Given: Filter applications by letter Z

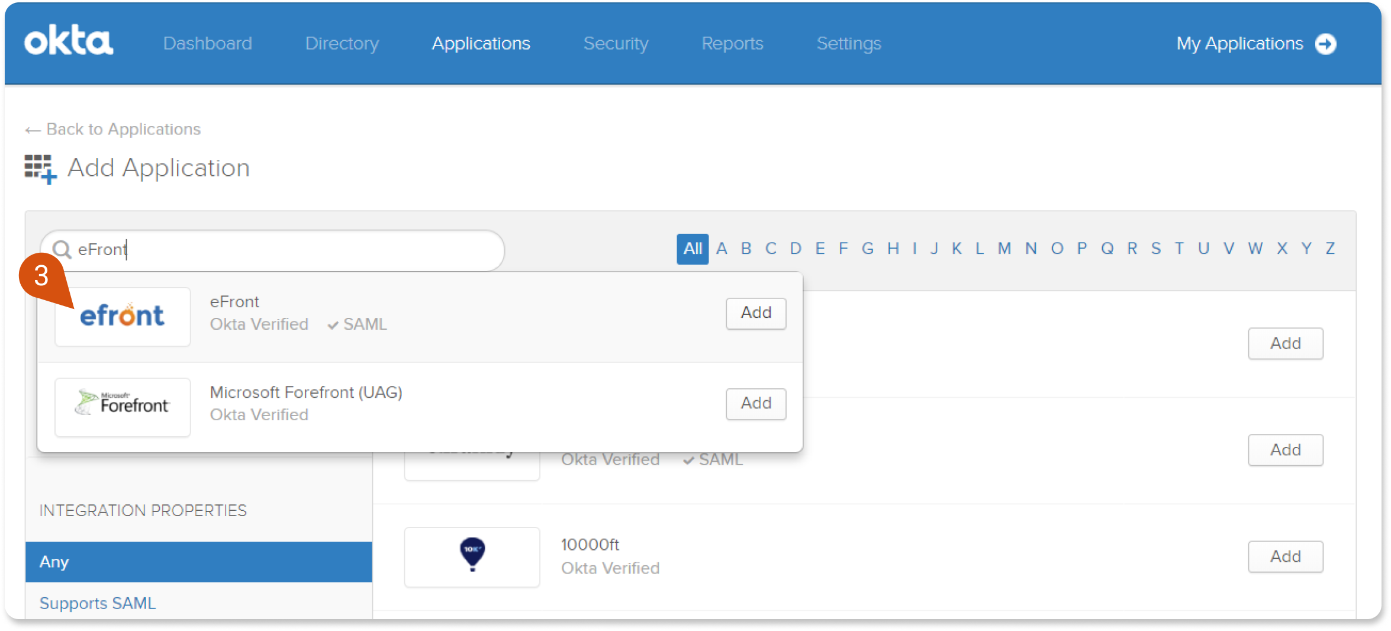Looking at the screenshot, I should (x=1330, y=249).
